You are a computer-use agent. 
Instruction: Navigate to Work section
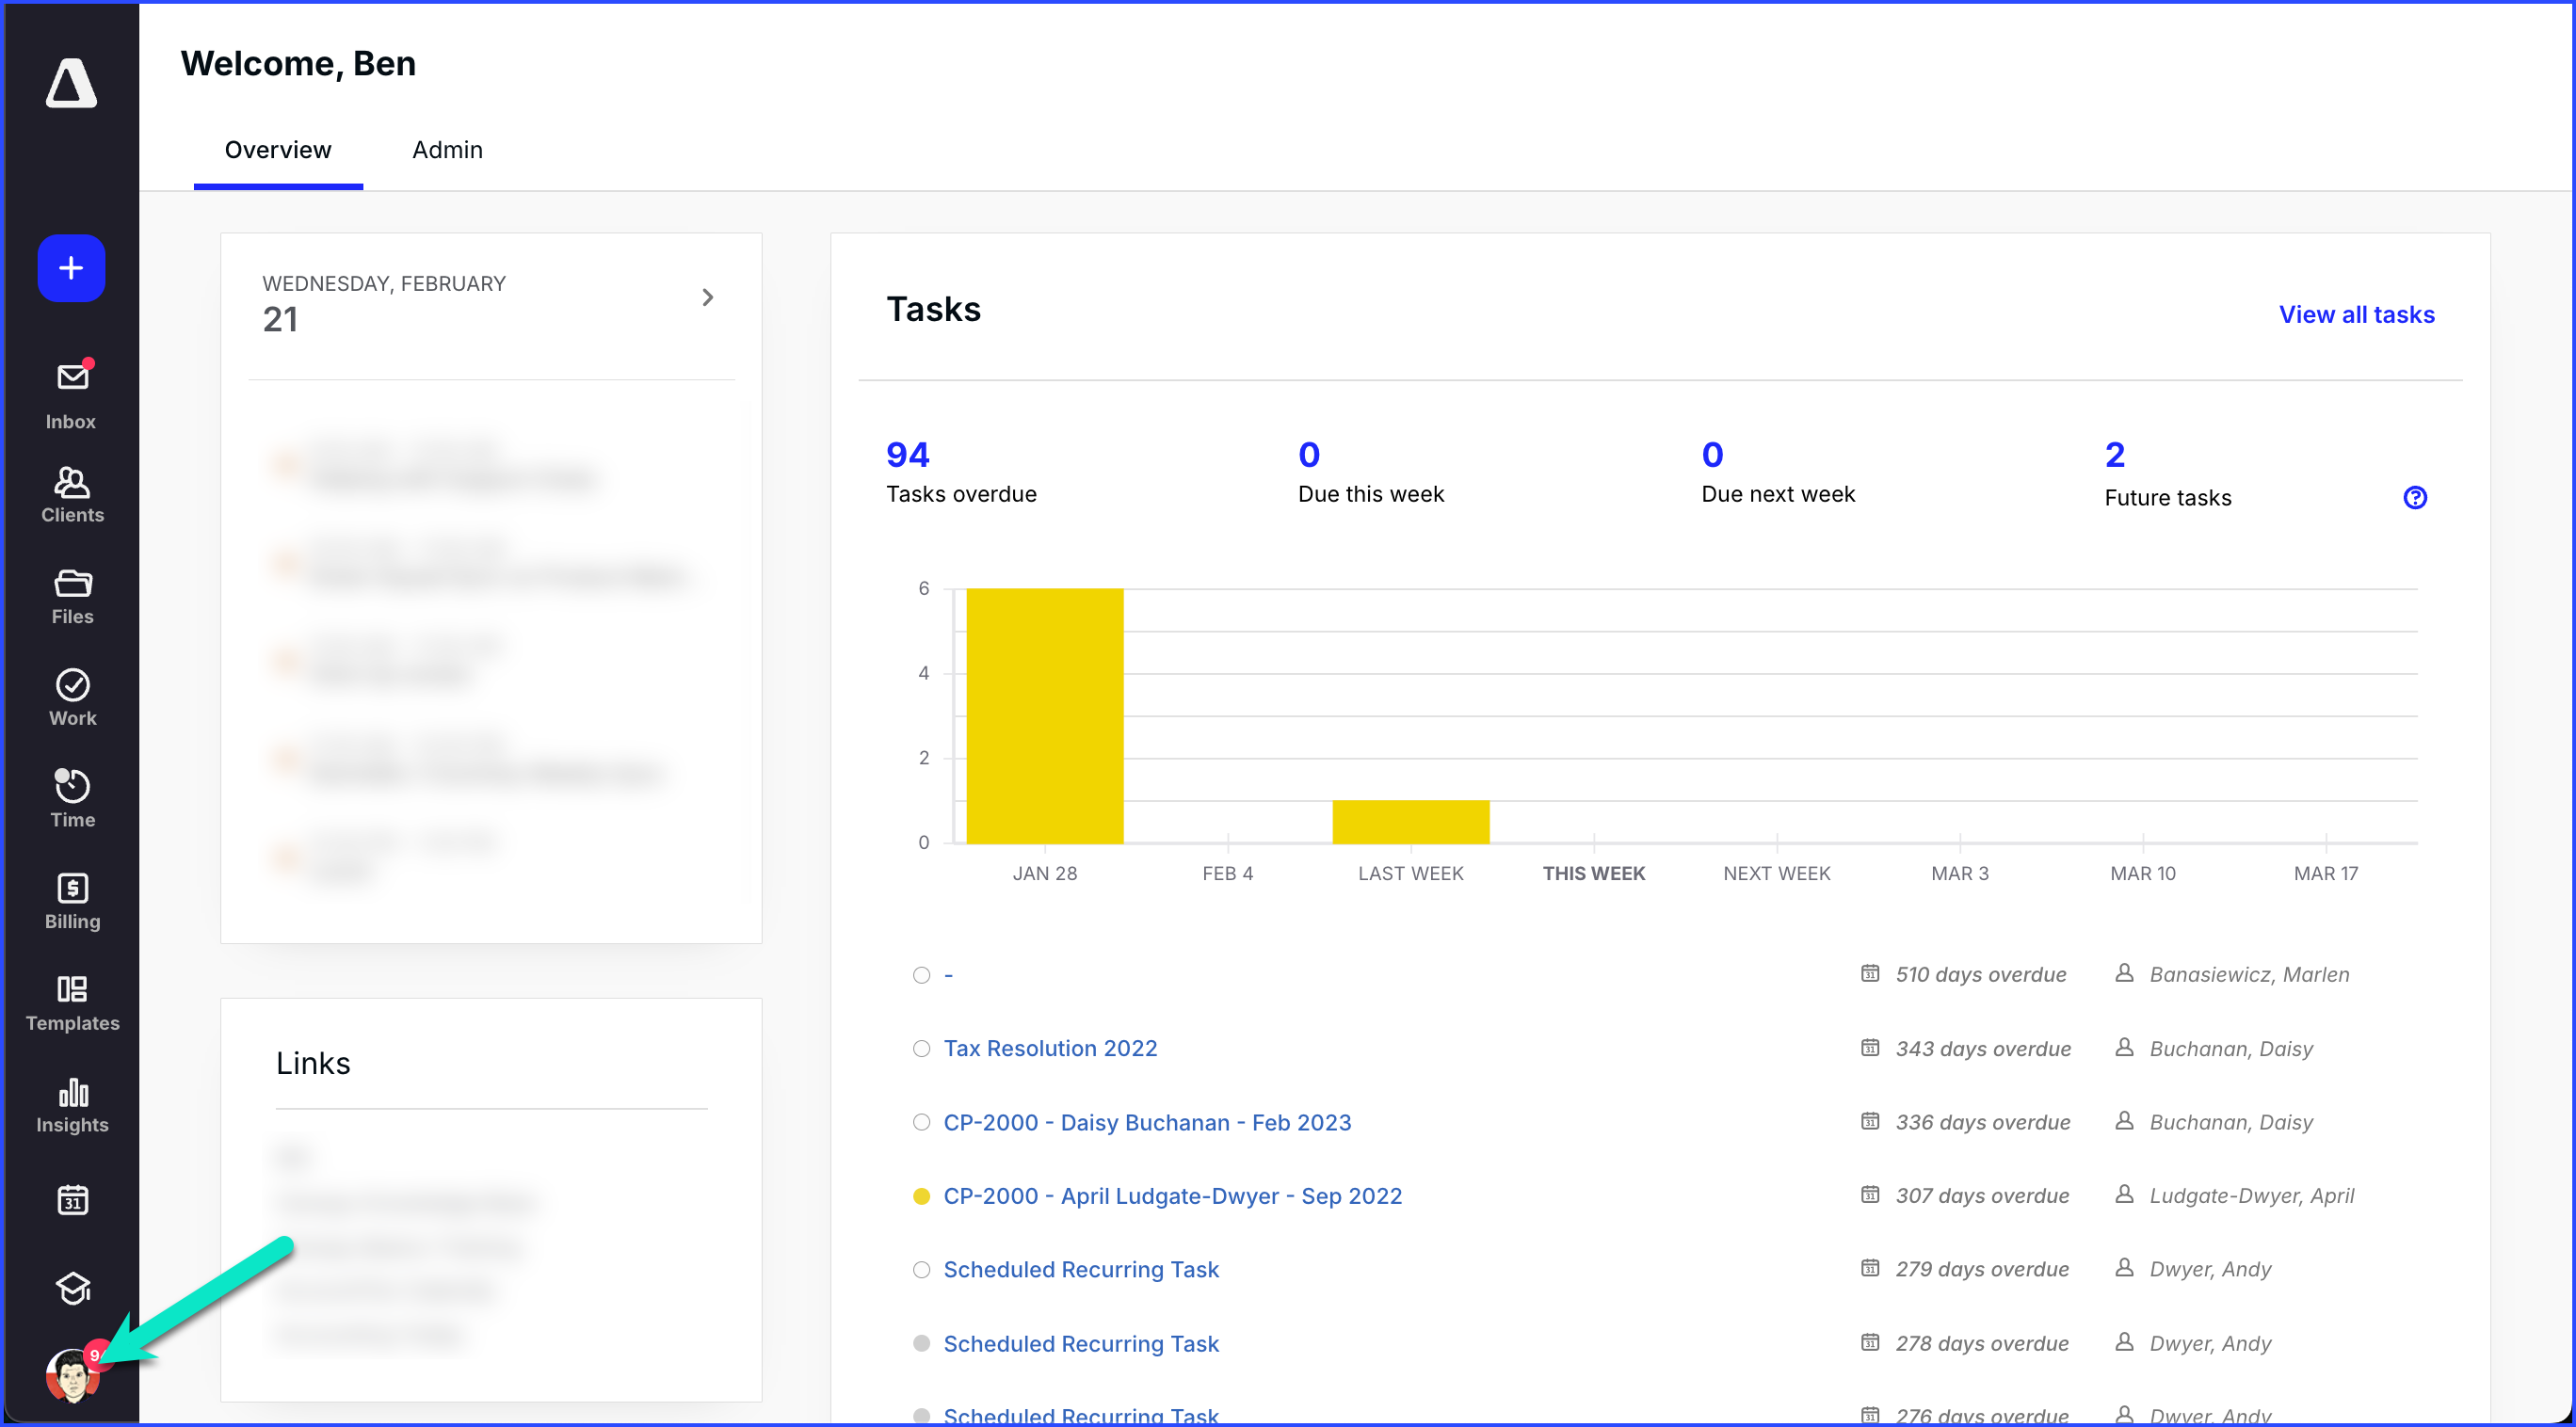click(x=72, y=698)
